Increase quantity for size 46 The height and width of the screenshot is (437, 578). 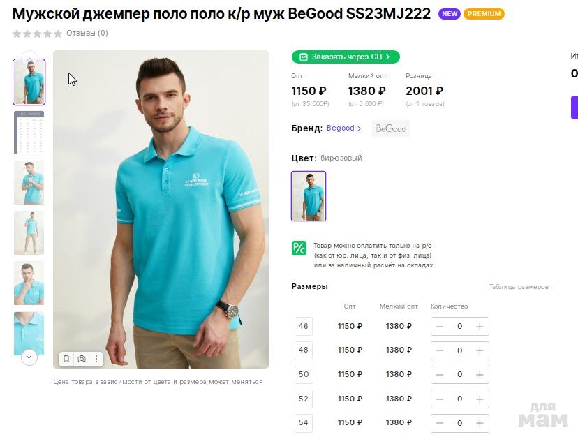click(x=480, y=326)
